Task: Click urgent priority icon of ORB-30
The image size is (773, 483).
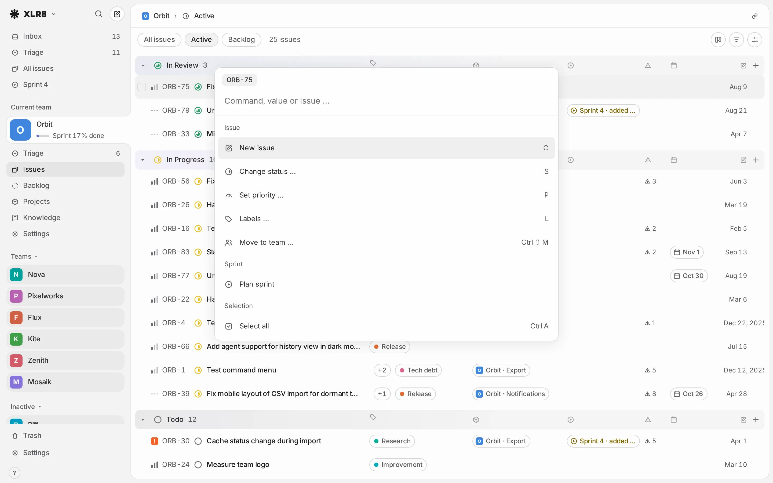Action: click(154, 441)
